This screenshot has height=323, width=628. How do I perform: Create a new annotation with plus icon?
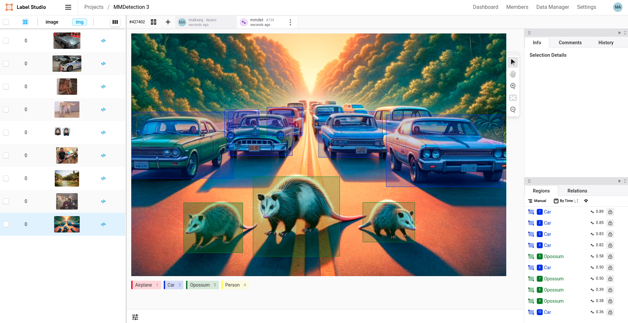(x=168, y=22)
